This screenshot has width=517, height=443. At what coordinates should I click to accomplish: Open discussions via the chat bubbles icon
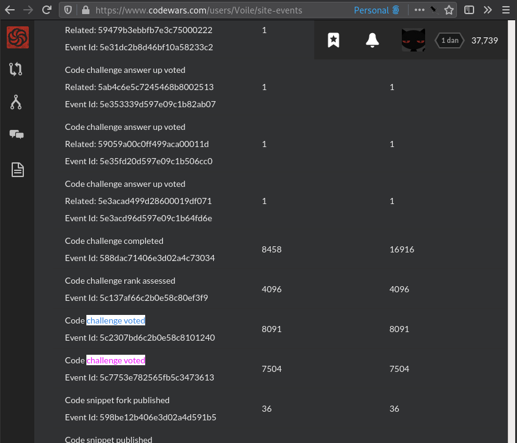click(17, 134)
